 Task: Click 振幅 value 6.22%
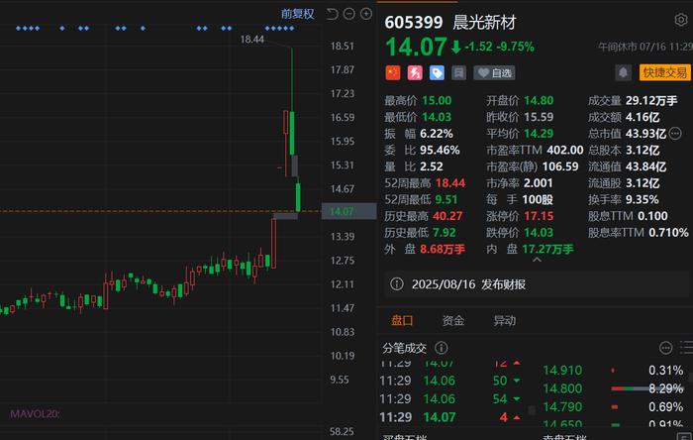(437, 134)
